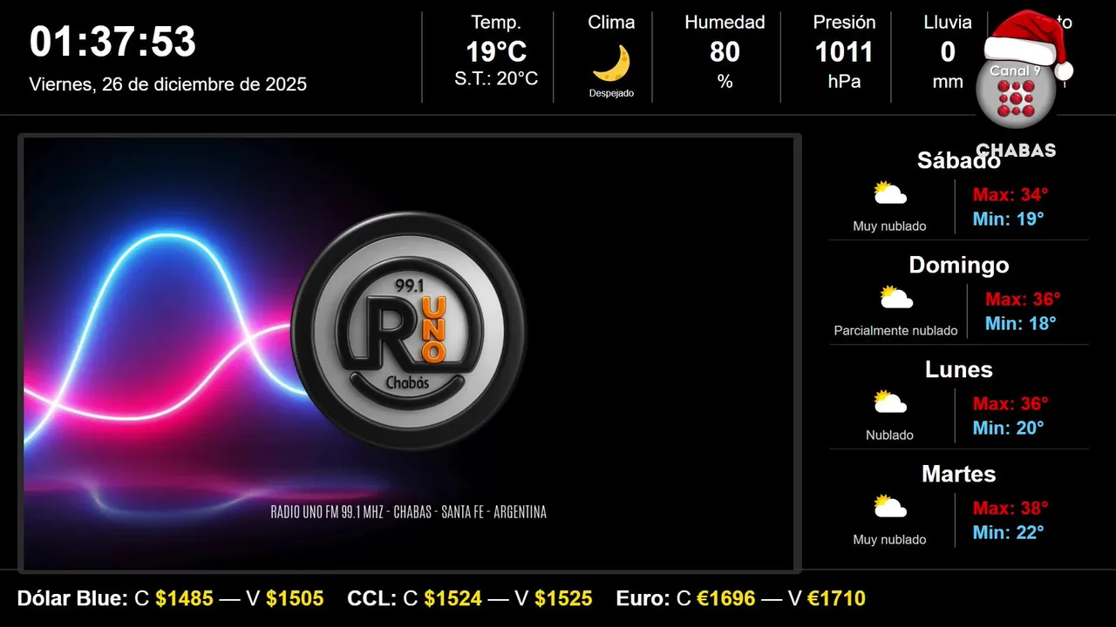Click Dólar Blue sell price $1505
Viewport: 1116px width, 627px height.
coord(295,598)
